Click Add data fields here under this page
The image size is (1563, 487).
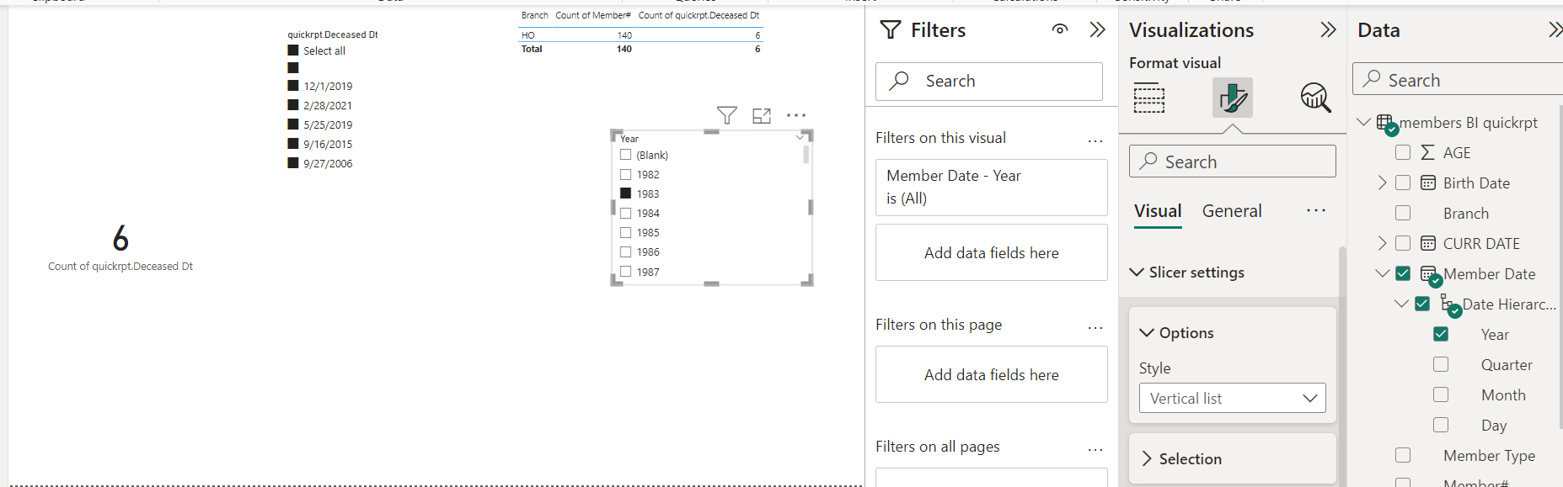992,374
